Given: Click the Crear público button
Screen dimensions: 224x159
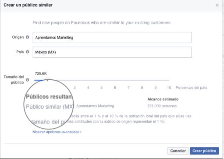Looking at the screenshot, I should (x=204, y=151).
